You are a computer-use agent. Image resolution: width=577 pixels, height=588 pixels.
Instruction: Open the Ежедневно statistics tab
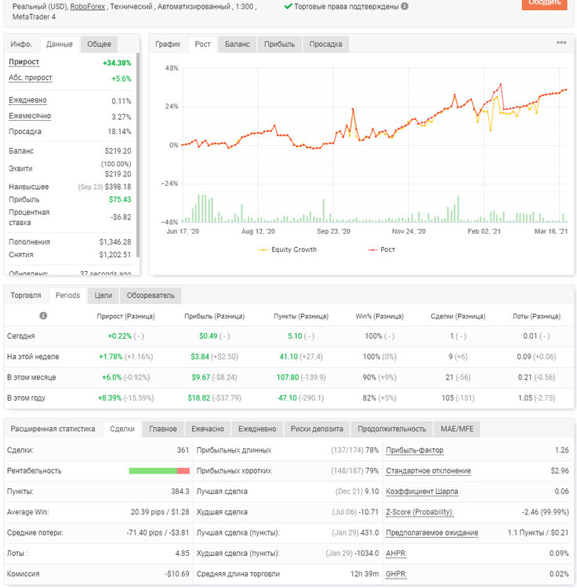click(x=257, y=429)
